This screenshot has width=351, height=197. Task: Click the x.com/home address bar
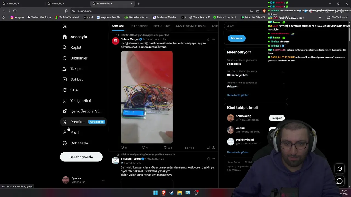[159, 11]
